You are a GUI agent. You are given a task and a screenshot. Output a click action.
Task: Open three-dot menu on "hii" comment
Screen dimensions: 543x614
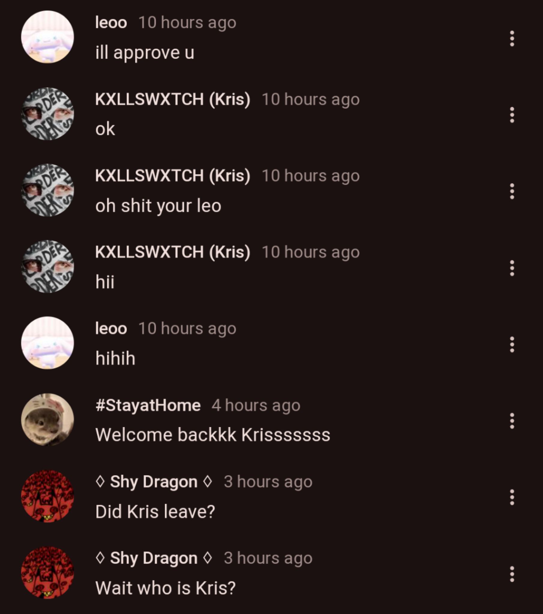512,268
